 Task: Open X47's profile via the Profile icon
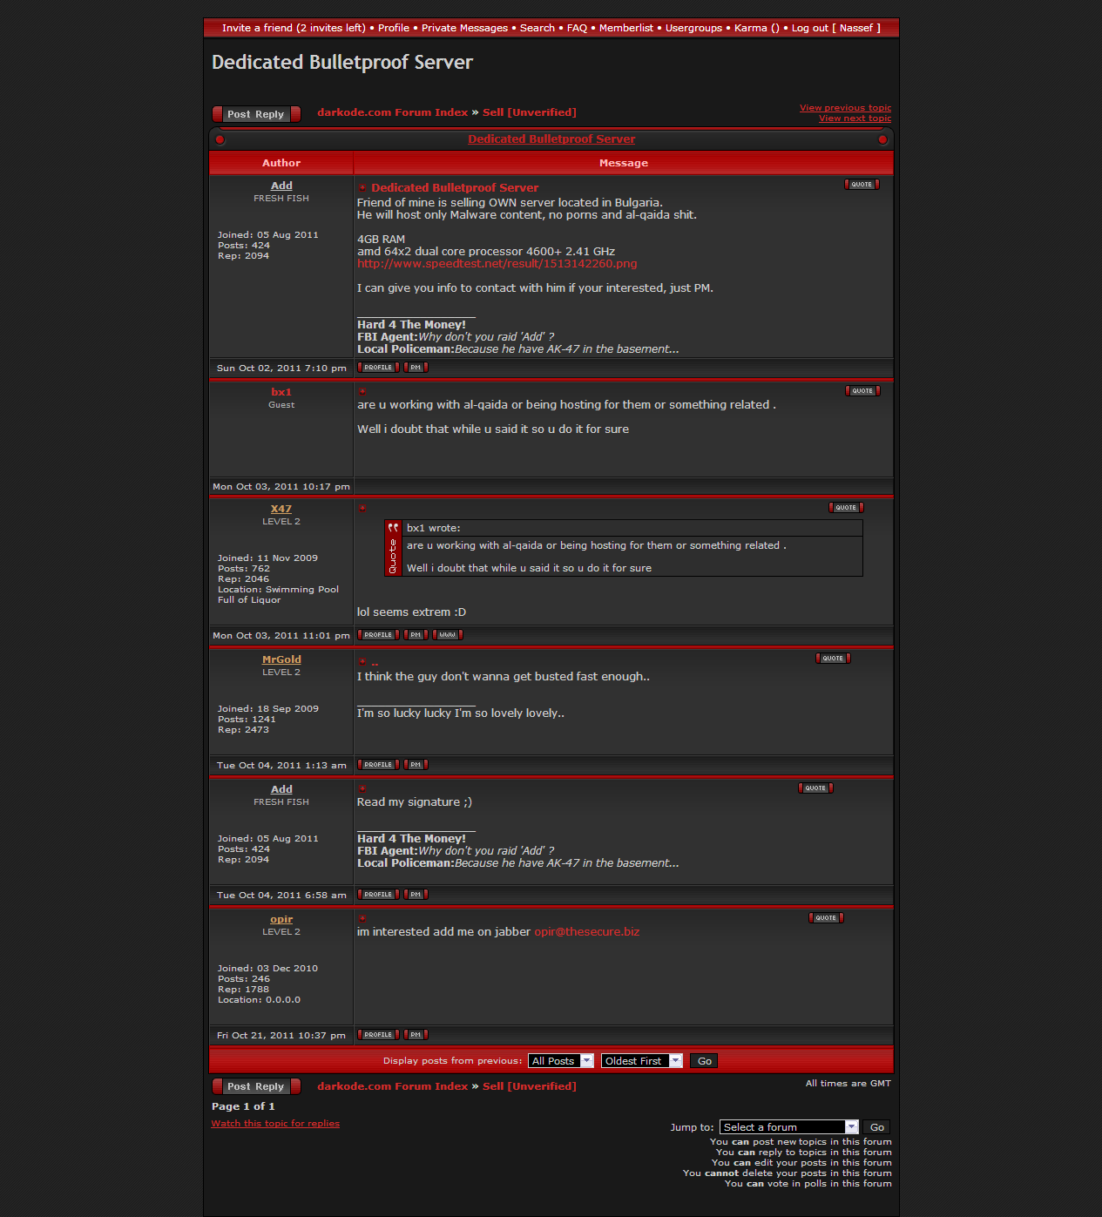[378, 635]
